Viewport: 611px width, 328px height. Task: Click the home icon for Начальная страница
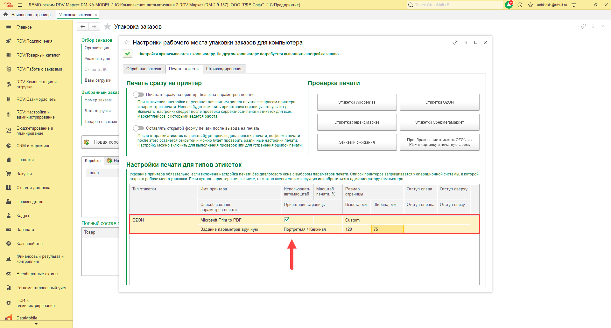click(x=5, y=15)
